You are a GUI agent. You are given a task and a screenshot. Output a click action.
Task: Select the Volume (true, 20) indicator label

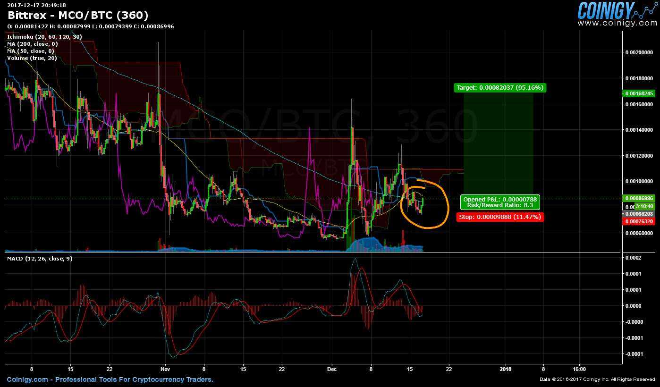click(x=32, y=58)
